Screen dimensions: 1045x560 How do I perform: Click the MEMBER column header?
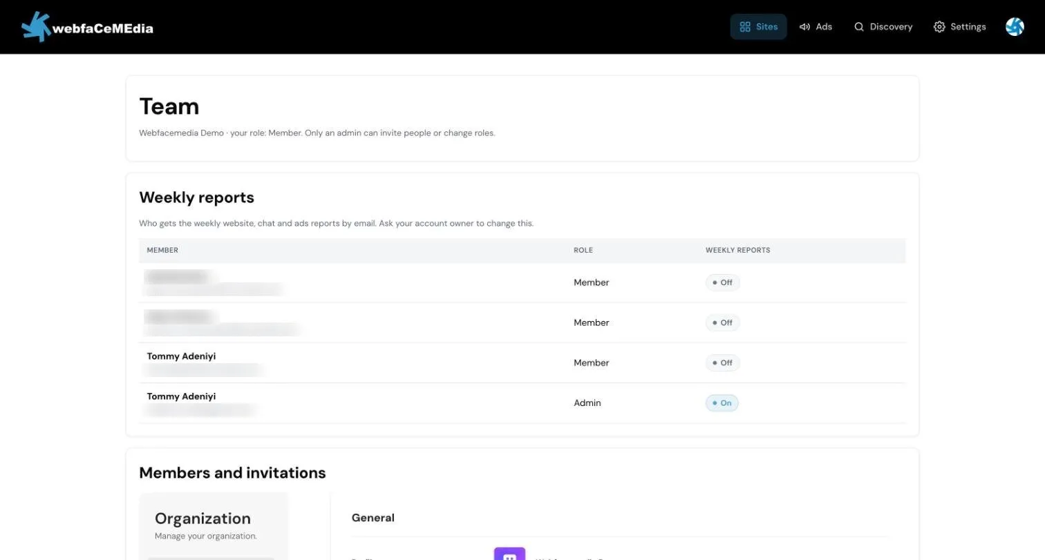point(162,250)
